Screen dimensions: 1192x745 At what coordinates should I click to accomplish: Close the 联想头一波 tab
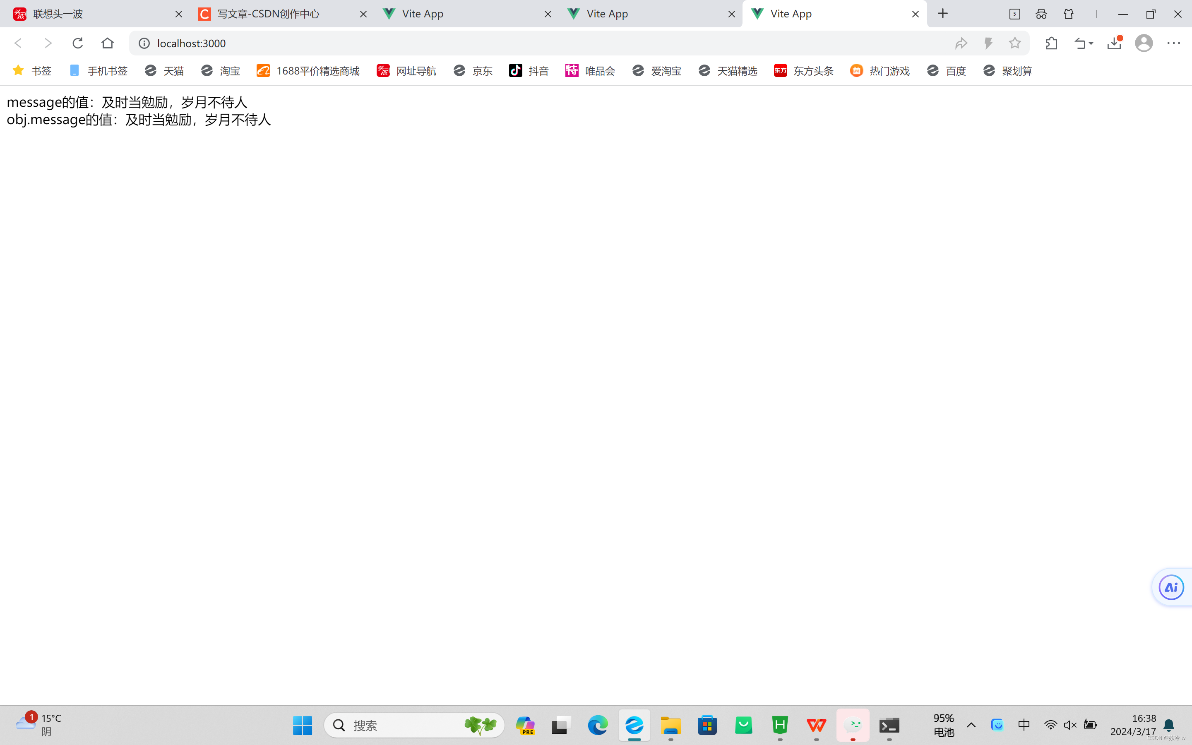[179, 14]
